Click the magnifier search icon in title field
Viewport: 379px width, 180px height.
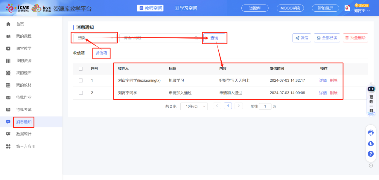(x=196, y=38)
